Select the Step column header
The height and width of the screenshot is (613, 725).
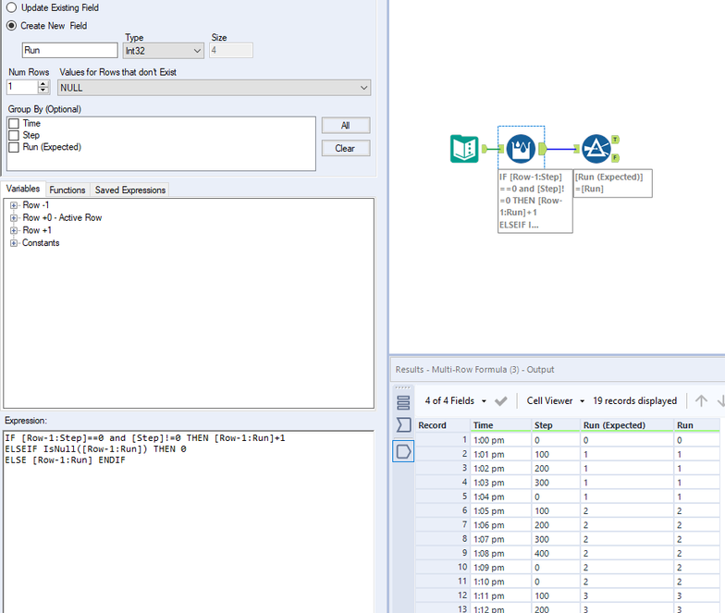coord(556,425)
